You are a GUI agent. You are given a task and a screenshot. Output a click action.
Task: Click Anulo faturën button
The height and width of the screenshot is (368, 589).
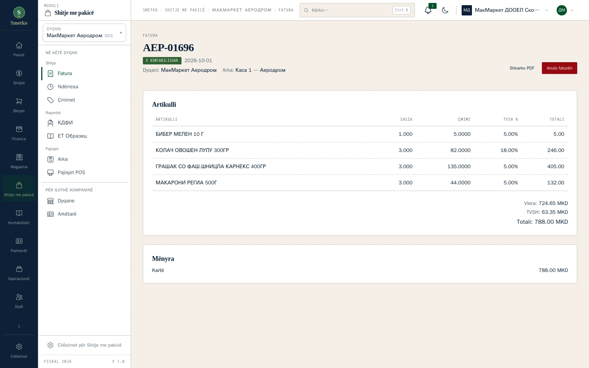[559, 68]
